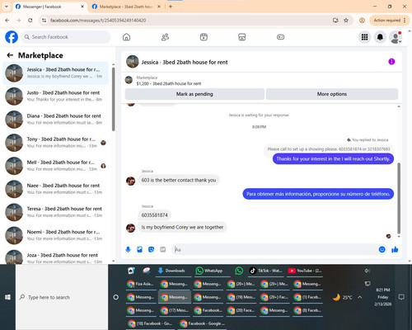The image size is (412, 330).
Task: Click the Mark as pending button
Action: [194, 94]
